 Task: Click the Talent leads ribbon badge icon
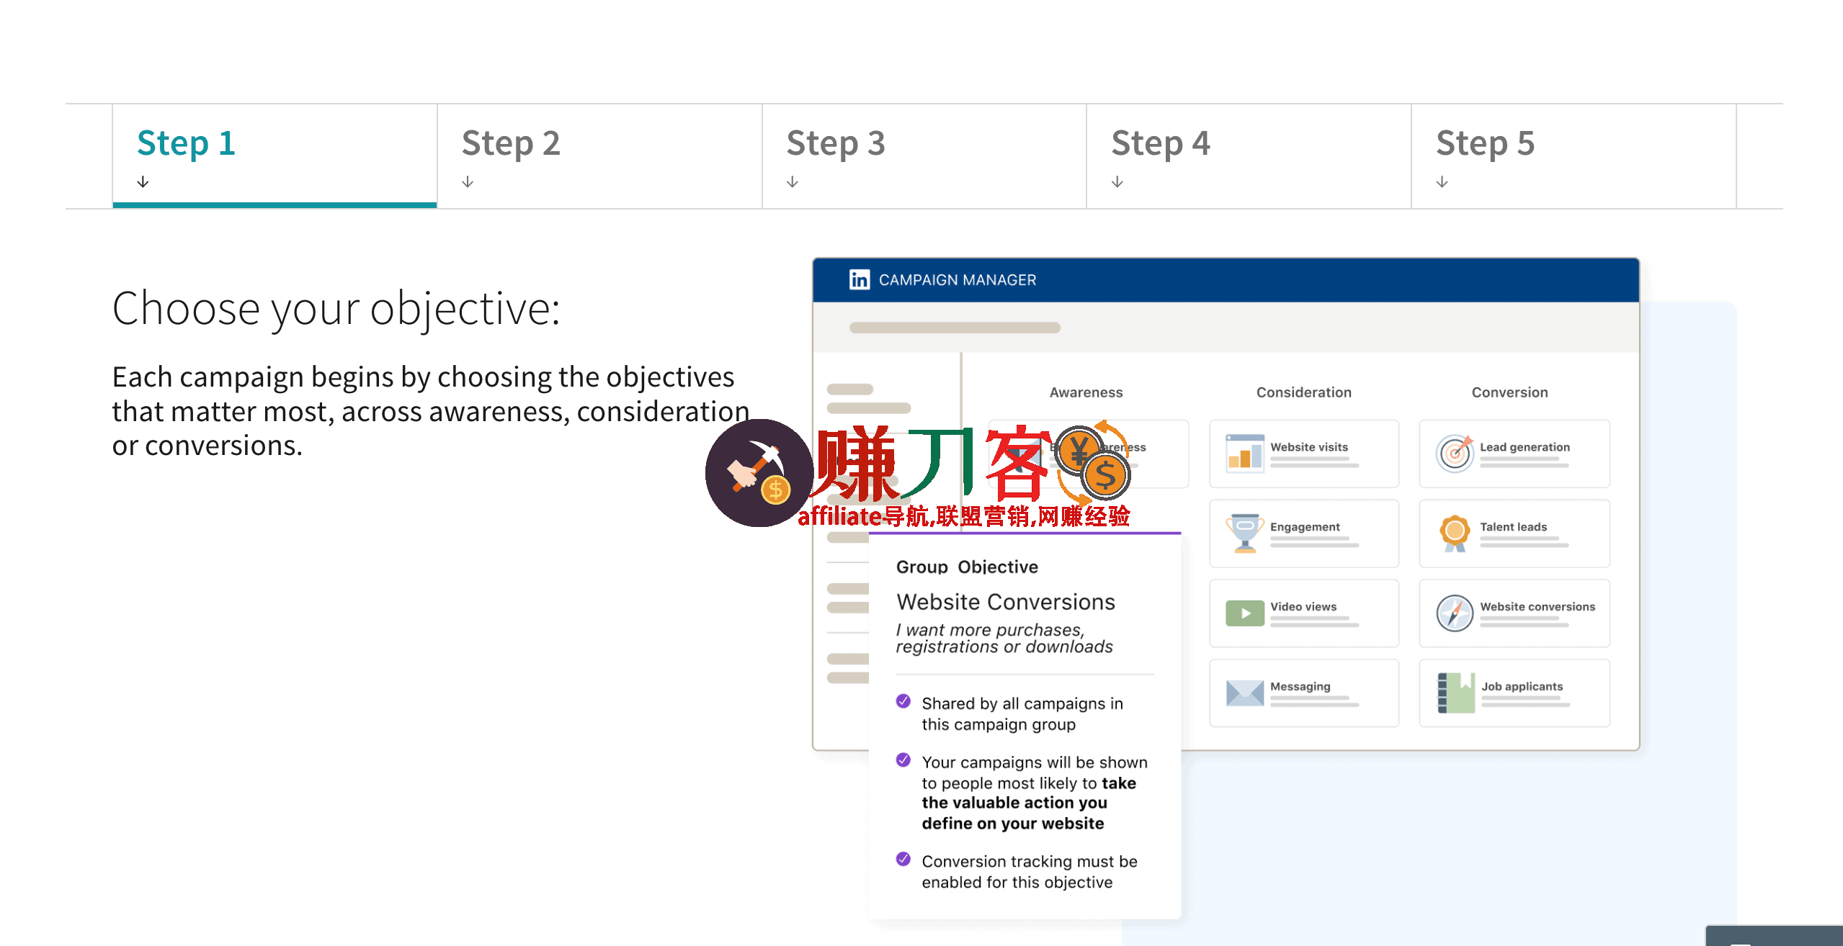(x=1454, y=533)
